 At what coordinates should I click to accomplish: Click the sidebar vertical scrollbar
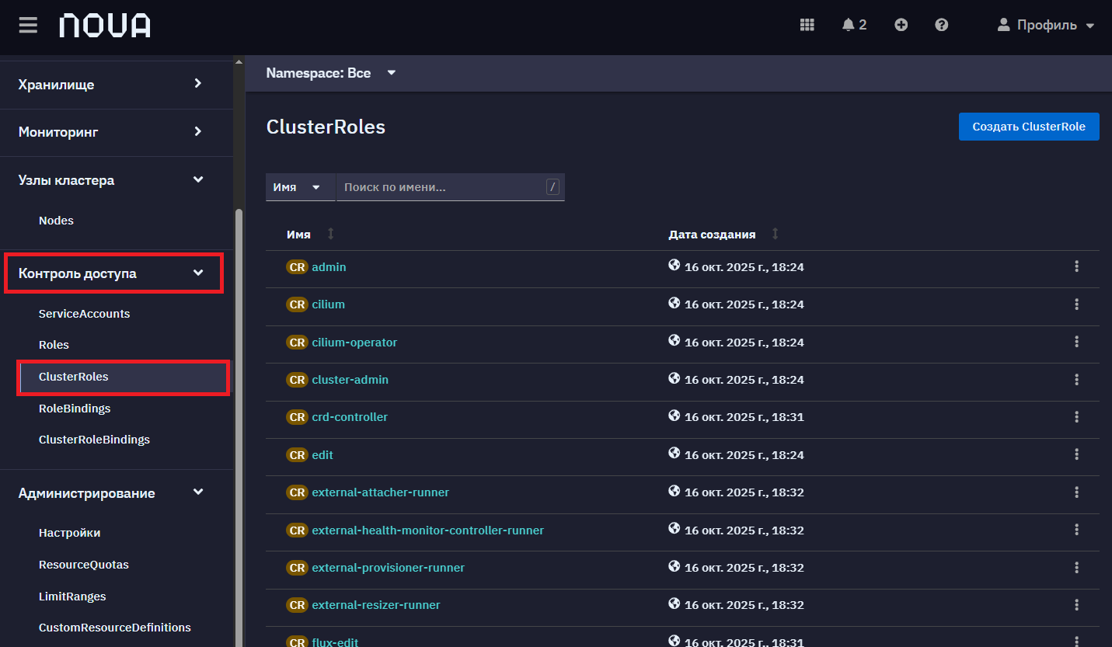tap(239, 427)
